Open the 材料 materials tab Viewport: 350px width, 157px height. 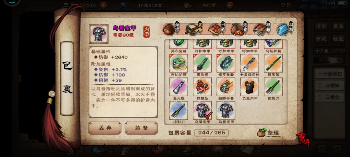(285, 29)
